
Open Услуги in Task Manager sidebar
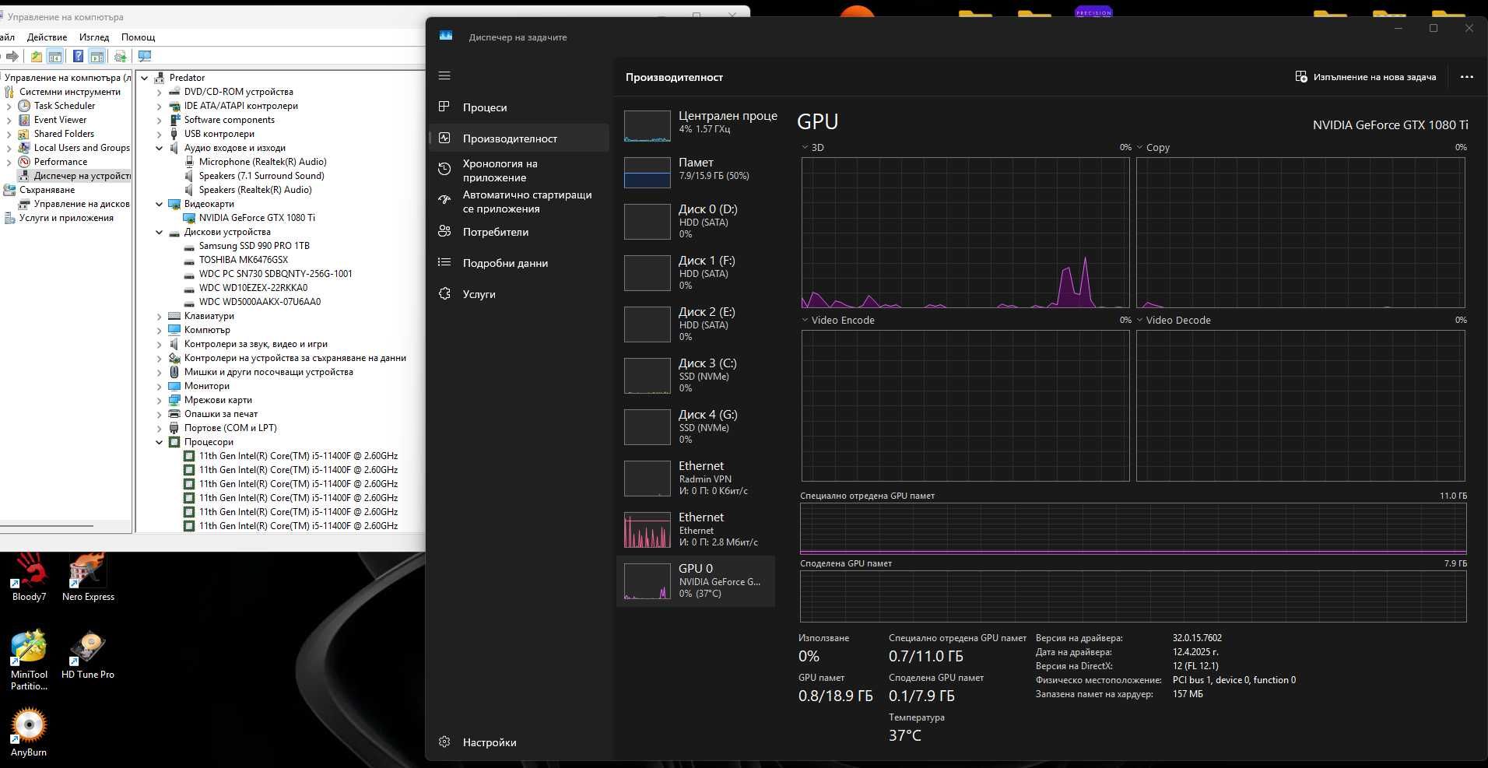518,294
